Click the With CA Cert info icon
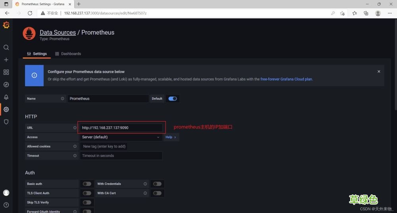 [145, 193]
